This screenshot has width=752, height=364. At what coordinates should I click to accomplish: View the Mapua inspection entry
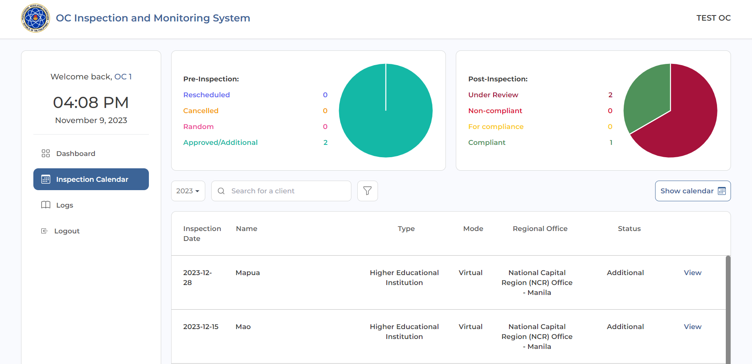(692, 273)
